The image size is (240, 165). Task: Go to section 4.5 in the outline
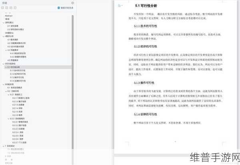tap(13, 60)
